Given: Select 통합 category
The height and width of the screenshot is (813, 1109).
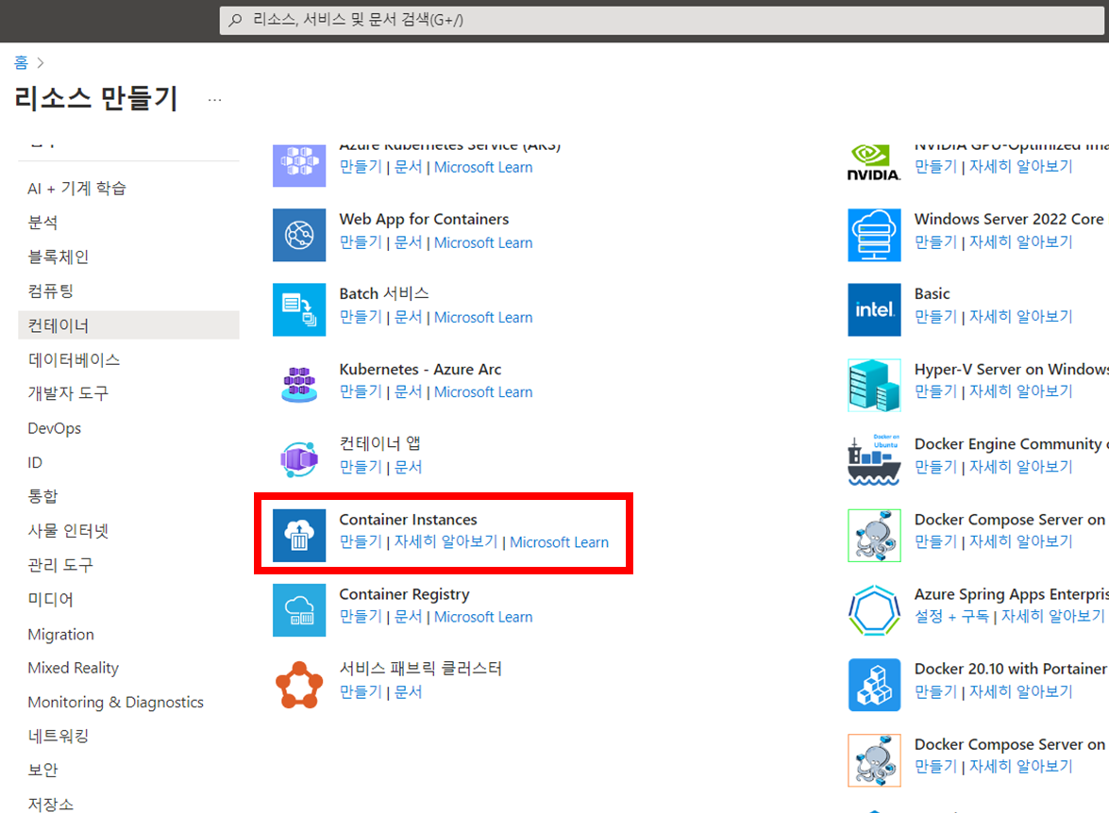Looking at the screenshot, I should [x=128, y=496].
